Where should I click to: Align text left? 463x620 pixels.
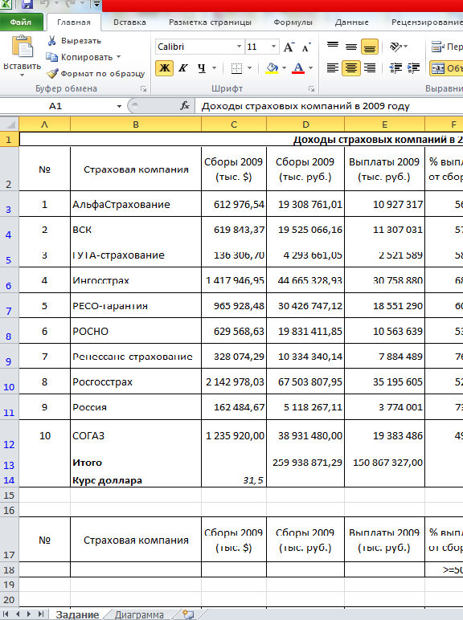point(333,68)
